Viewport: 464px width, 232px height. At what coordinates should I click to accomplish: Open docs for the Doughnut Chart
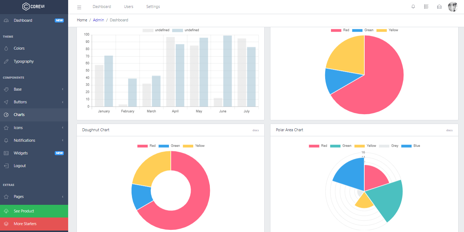[x=256, y=130]
